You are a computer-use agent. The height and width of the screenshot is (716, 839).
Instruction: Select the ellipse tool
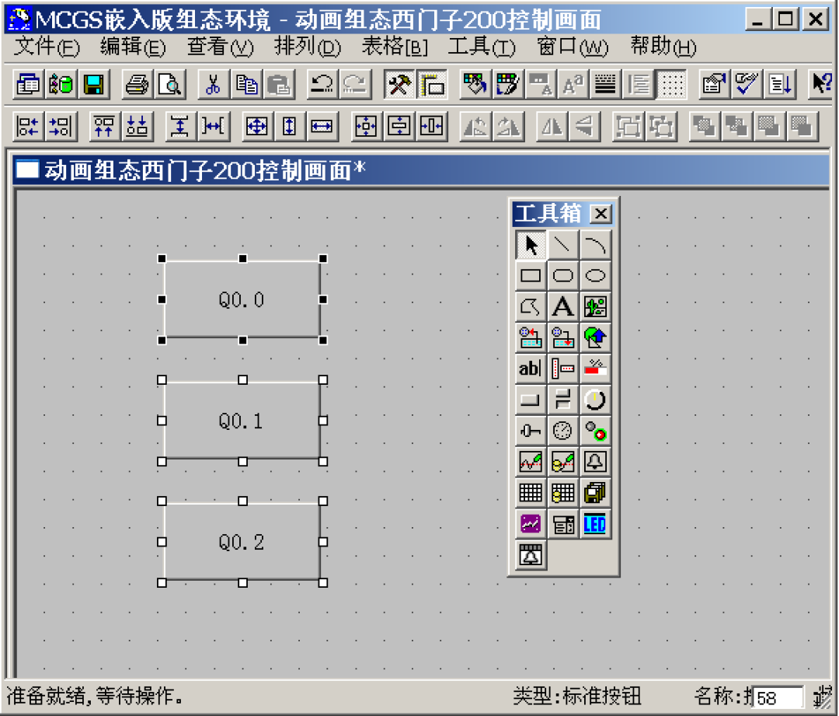point(595,276)
